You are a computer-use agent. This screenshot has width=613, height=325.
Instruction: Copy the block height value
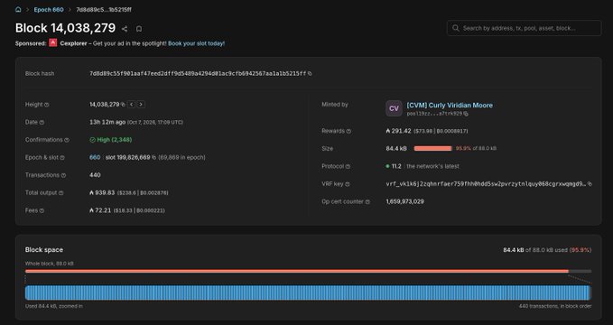[123, 105]
